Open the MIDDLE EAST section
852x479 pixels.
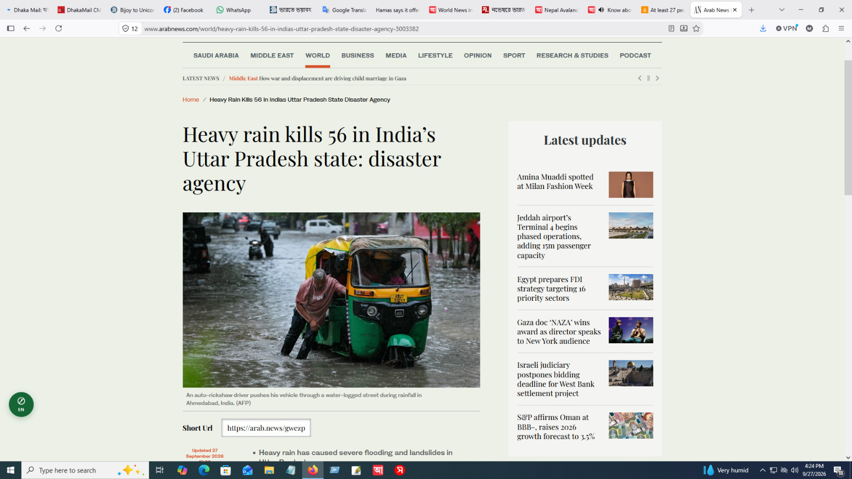tap(272, 55)
